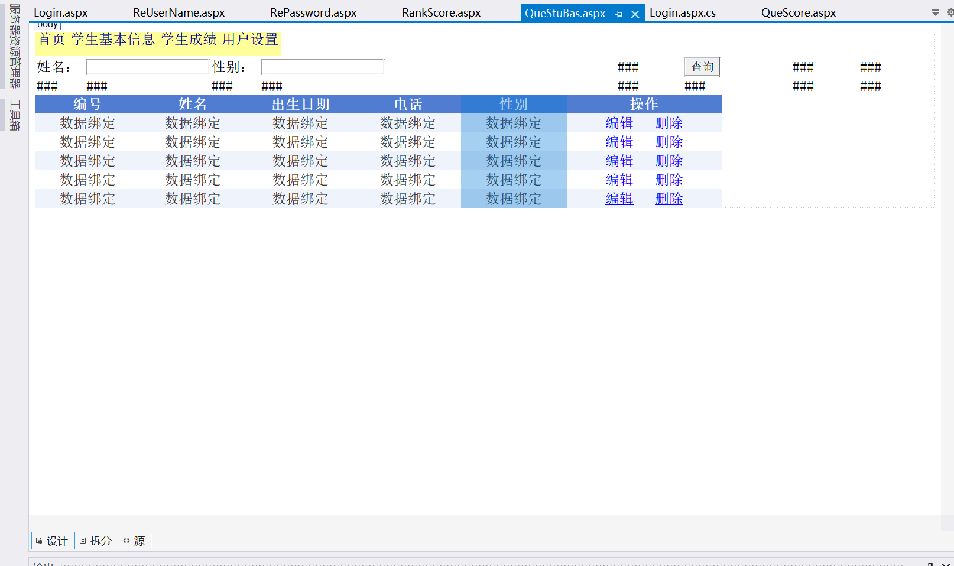Switch to the ReUserName.aspx tab
This screenshot has width=954, height=566.
179,12
